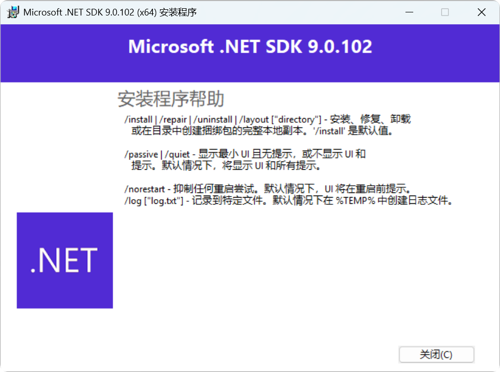This screenshot has height=372, width=500.
Task: Click the /uninstall option text
Action: [213, 119]
